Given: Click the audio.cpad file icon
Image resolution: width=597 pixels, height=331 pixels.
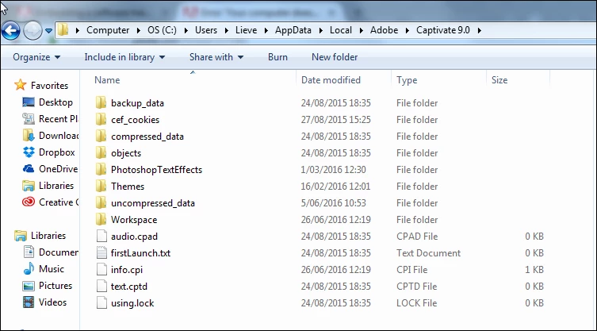Looking at the screenshot, I should 101,237.
